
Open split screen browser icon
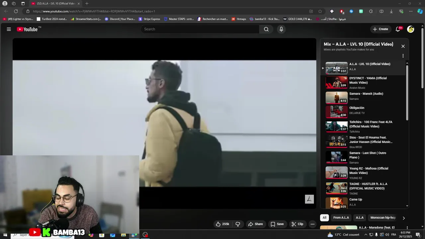coord(381,11)
